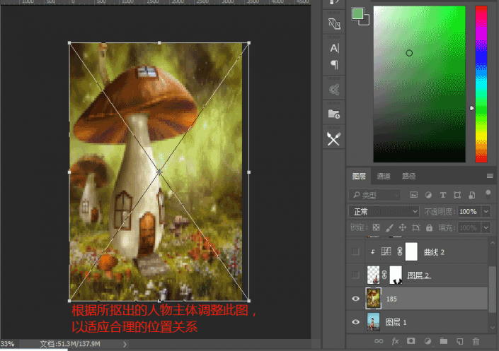Filter layers by smart object kind
Image resolution: width=499 pixels, height=351 pixels.
click(x=472, y=195)
